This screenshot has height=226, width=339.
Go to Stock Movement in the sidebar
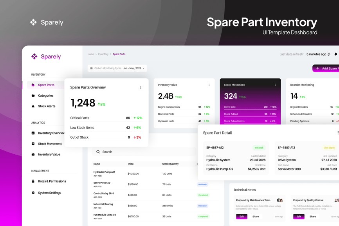click(50, 144)
